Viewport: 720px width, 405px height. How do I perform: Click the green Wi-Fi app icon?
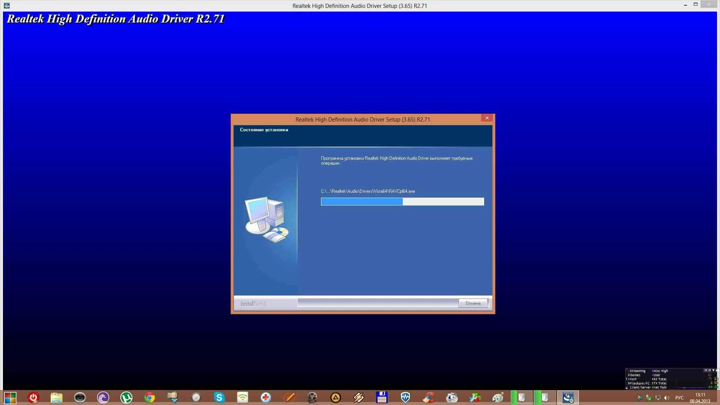(243, 397)
